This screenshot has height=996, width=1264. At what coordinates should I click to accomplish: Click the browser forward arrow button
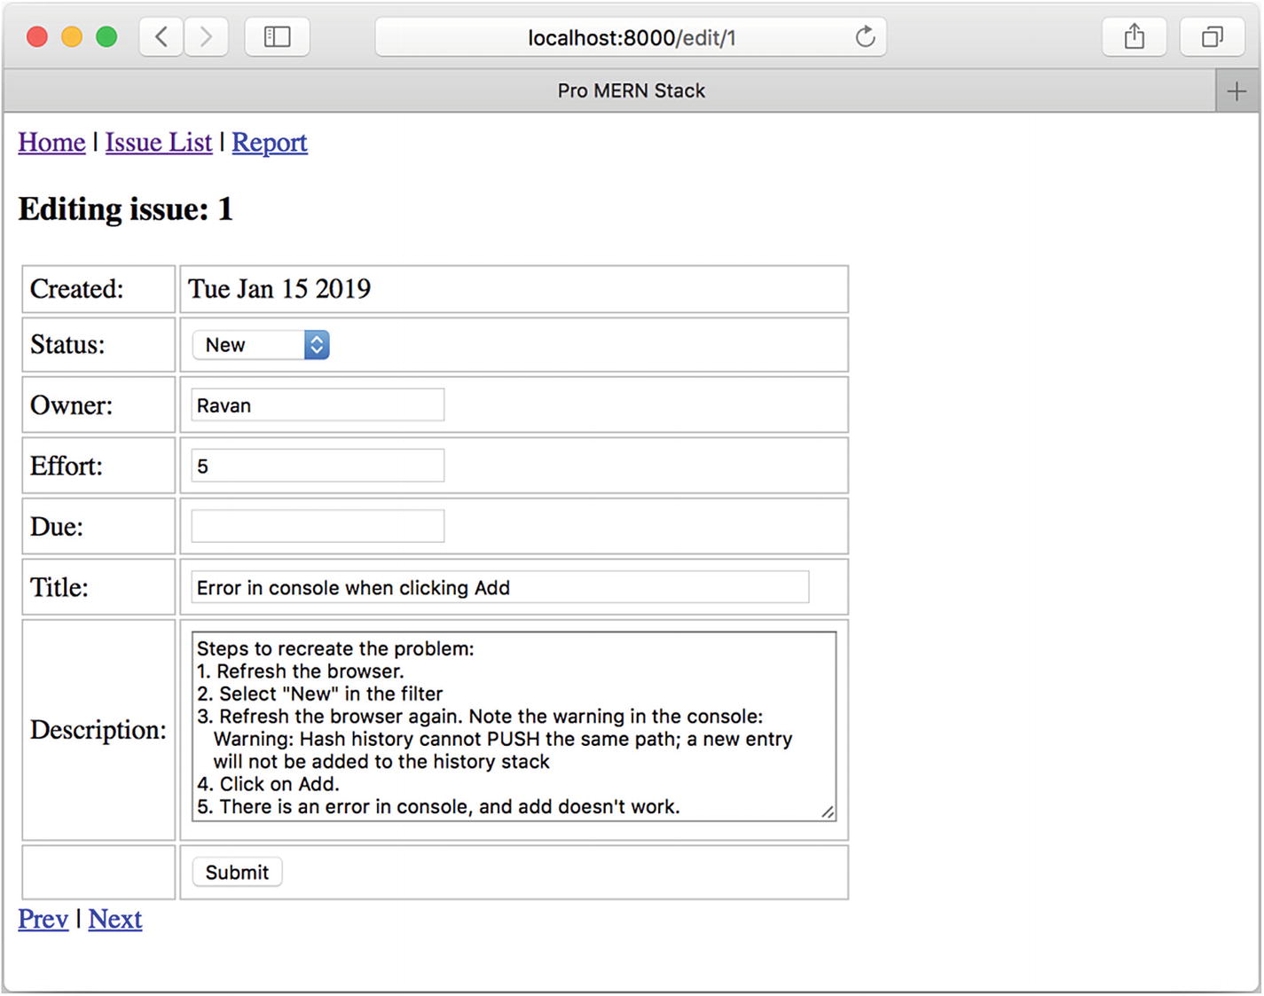(207, 37)
